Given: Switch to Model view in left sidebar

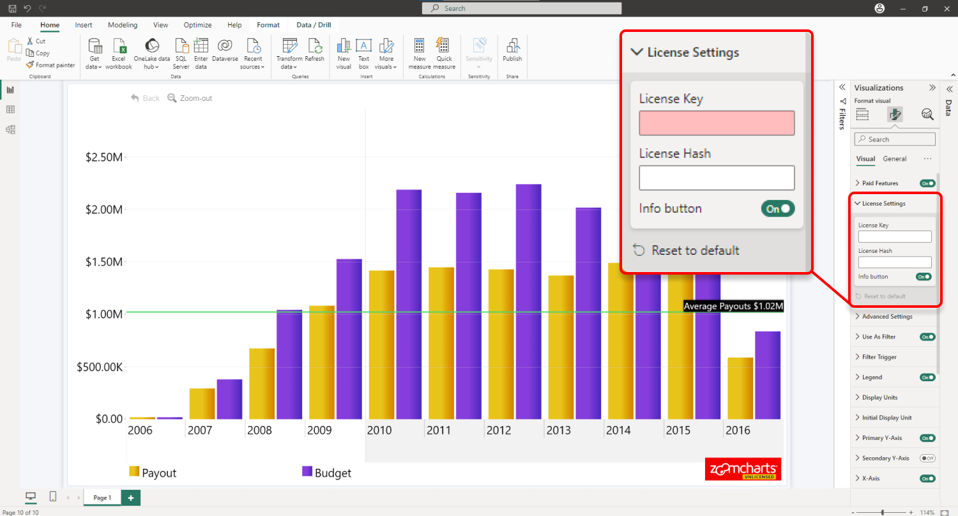Looking at the screenshot, I should 10,130.
